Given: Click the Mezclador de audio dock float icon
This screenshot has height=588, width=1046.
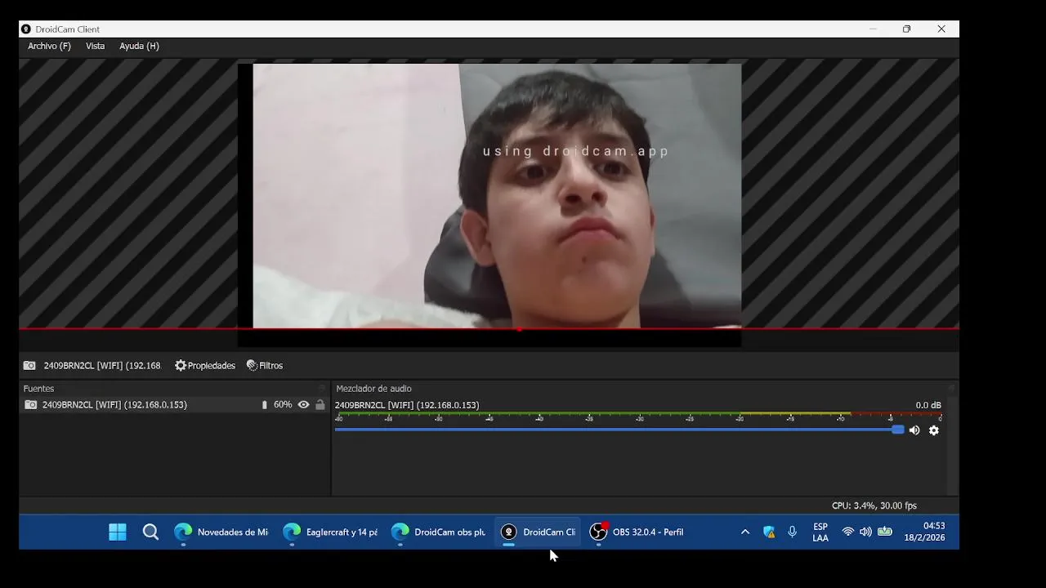Looking at the screenshot, I should [950, 389].
